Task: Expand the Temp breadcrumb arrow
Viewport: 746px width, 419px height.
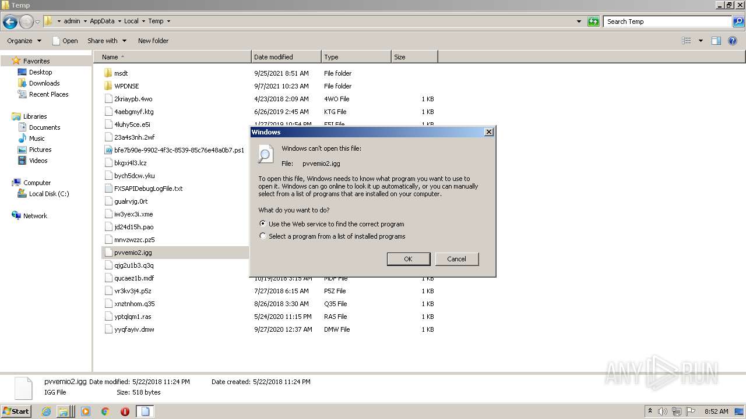Action: point(168,22)
